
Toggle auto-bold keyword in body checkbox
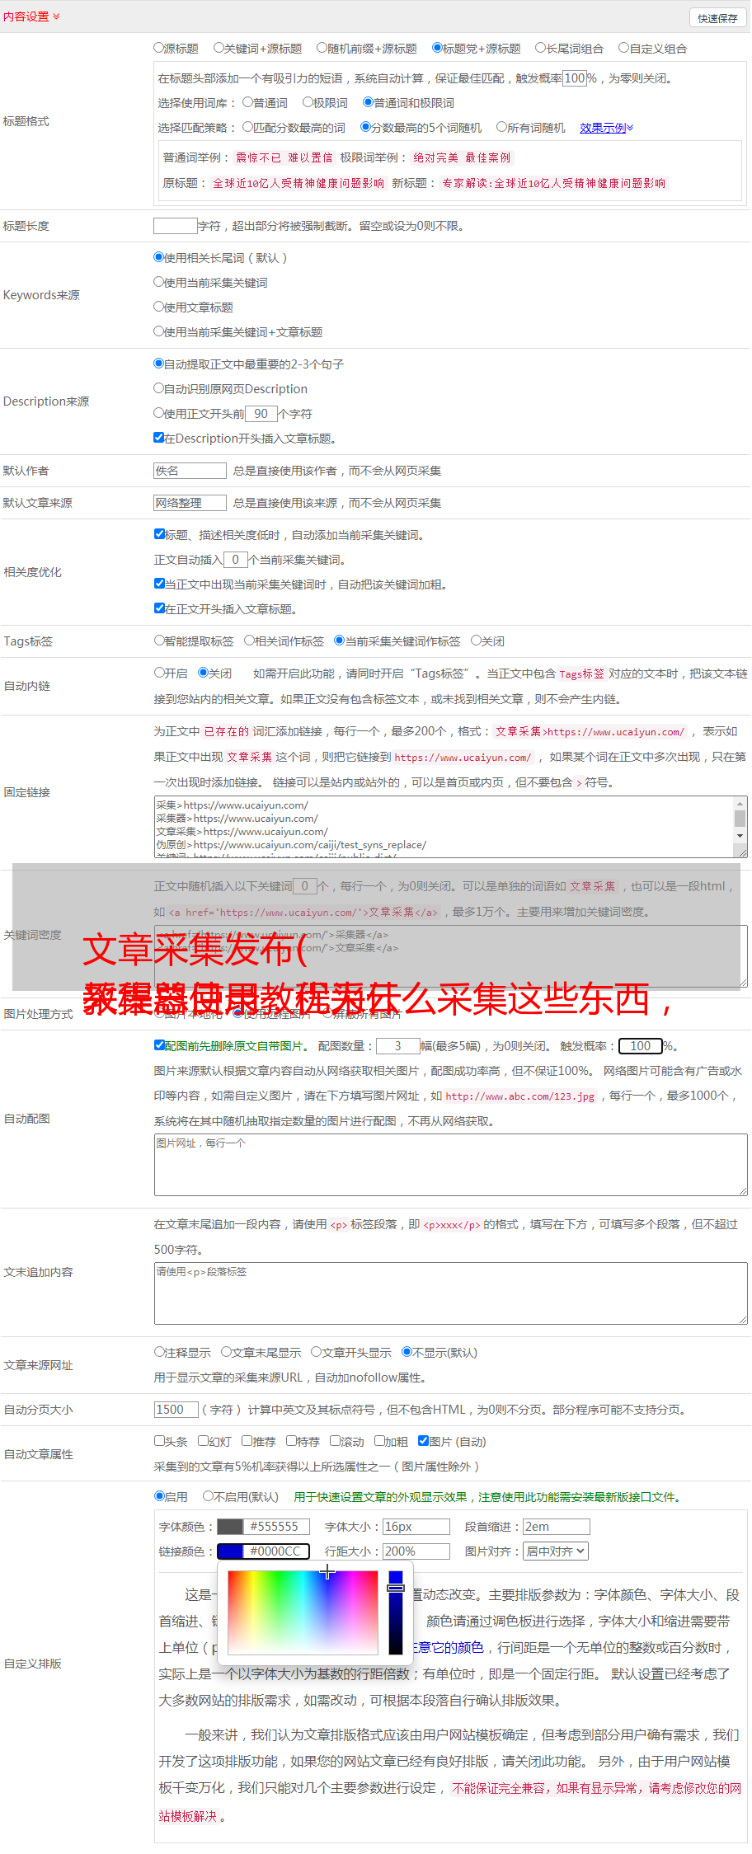click(x=160, y=584)
